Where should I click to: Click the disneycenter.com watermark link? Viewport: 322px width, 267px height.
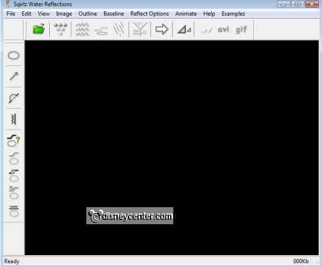tap(130, 216)
